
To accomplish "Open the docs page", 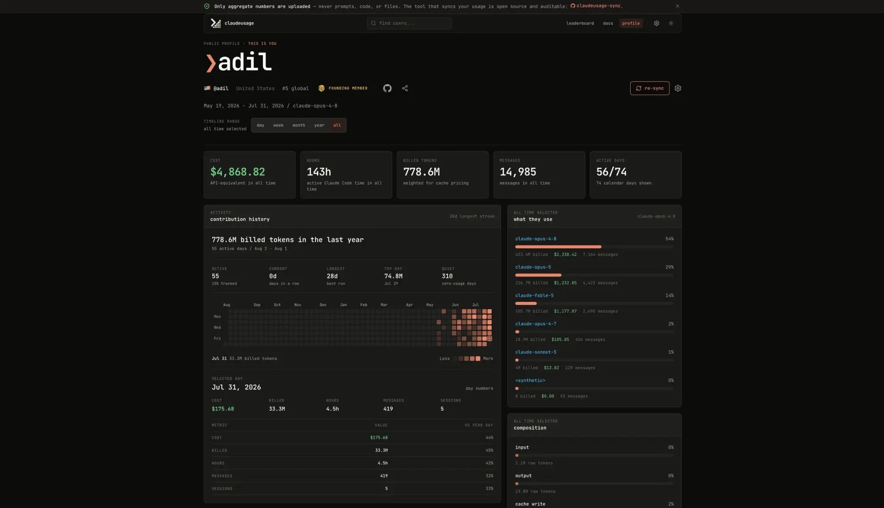I will click(608, 23).
